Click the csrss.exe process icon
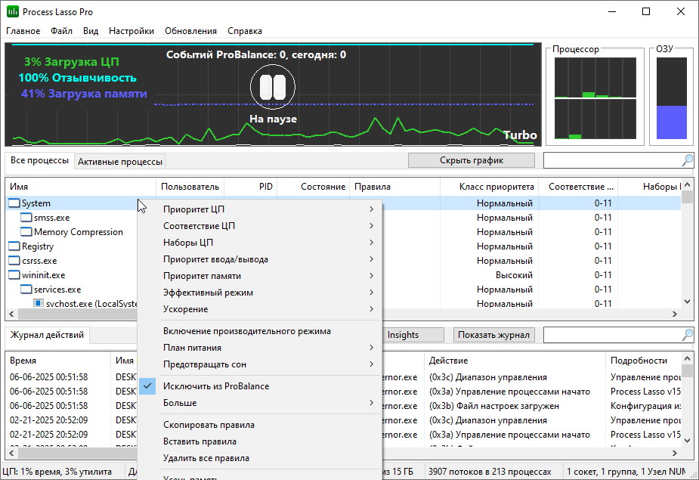 pyautogui.click(x=14, y=261)
